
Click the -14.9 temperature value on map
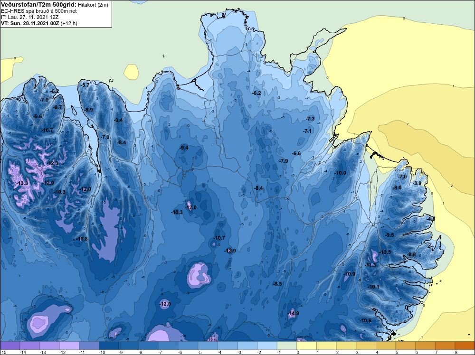(x=294, y=313)
